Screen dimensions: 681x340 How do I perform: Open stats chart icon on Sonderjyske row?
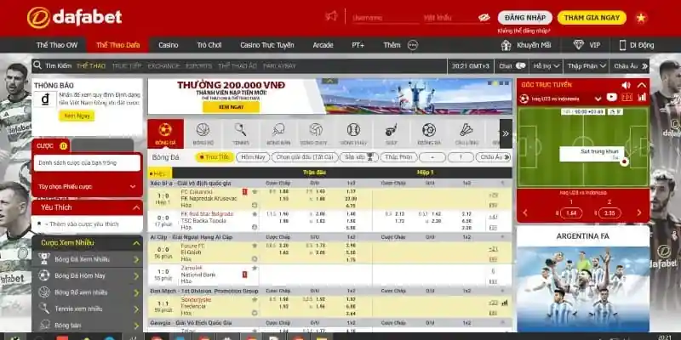click(504, 303)
